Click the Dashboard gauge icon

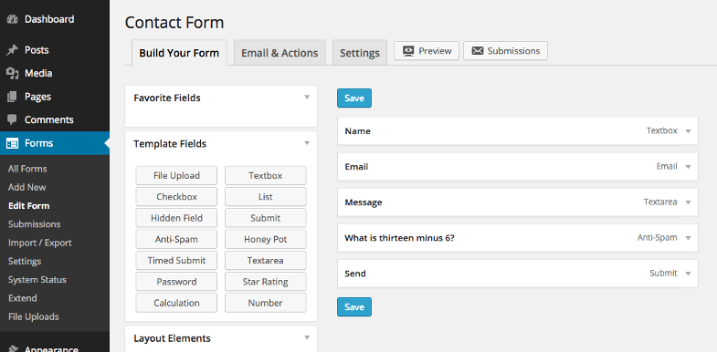tap(13, 20)
